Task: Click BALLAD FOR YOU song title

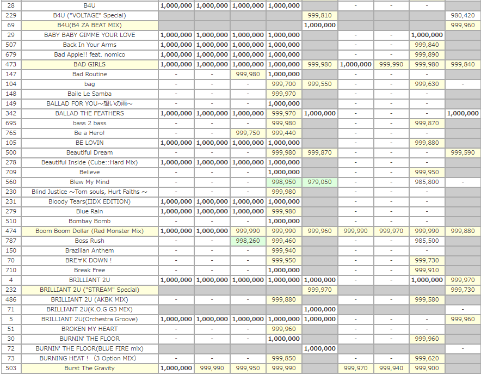Action: pos(89,103)
